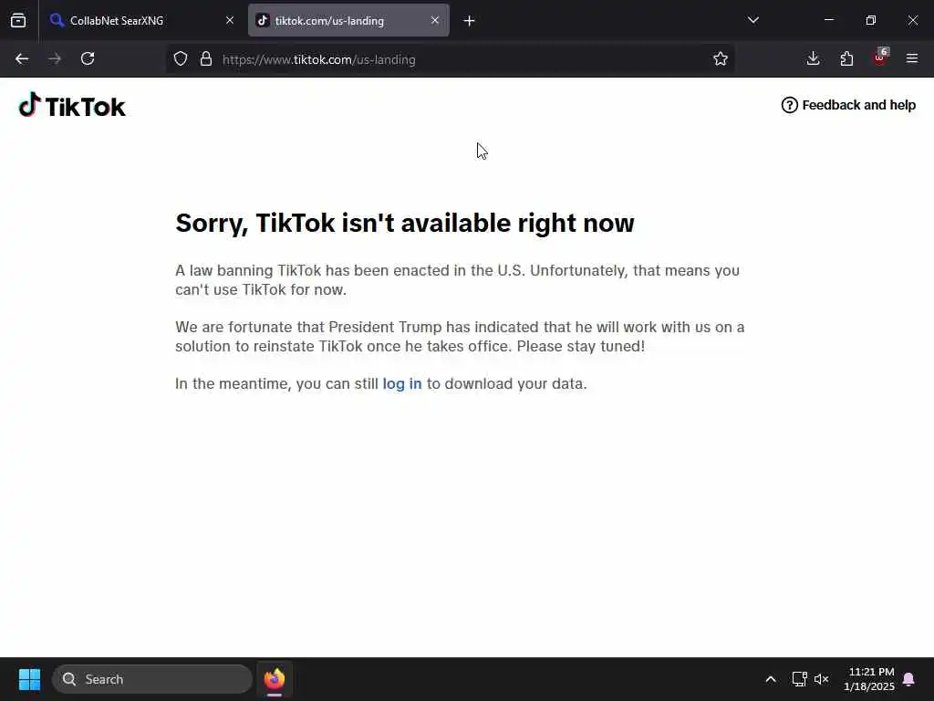Reload the current page
This screenshot has height=701, width=934.
88,58
